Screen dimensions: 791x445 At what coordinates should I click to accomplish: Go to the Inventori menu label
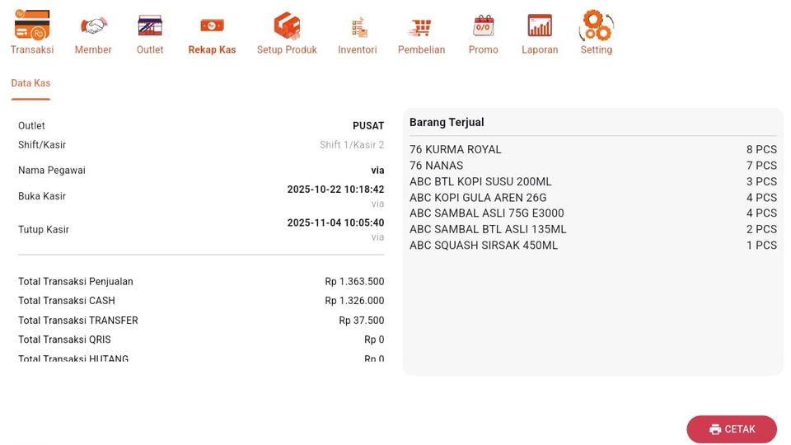(357, 49)
